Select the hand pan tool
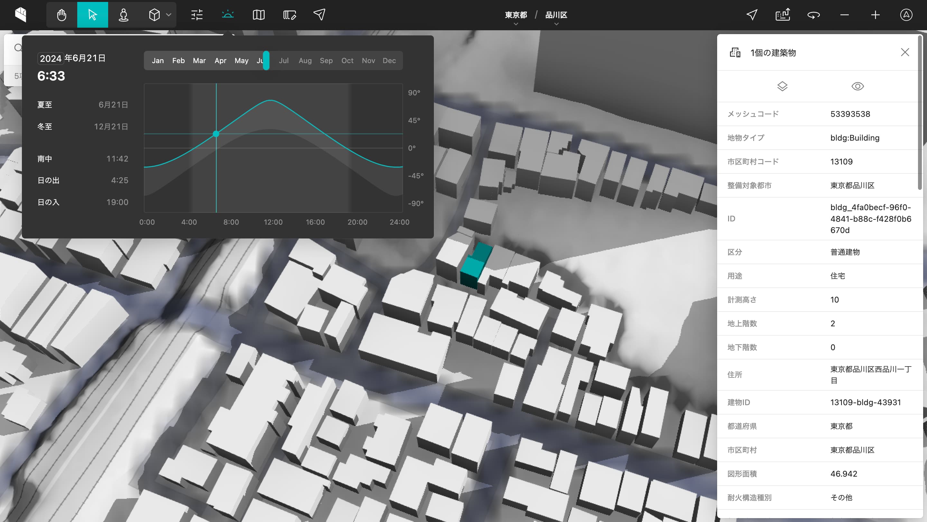The image size is (927, 522). [61, 15]
